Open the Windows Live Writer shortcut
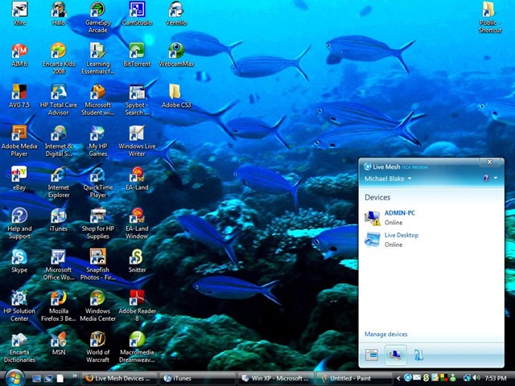 137,141
